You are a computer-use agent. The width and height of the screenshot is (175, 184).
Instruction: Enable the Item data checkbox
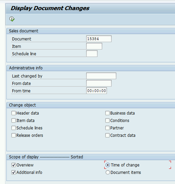[x=13, y=121]
